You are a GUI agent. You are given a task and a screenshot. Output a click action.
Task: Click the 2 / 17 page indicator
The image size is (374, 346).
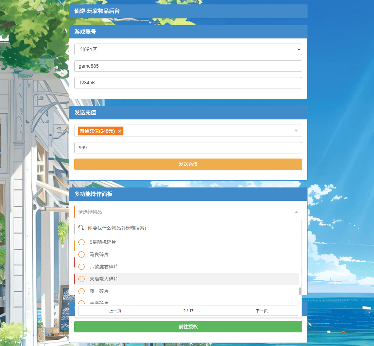[x=188, y=311]
